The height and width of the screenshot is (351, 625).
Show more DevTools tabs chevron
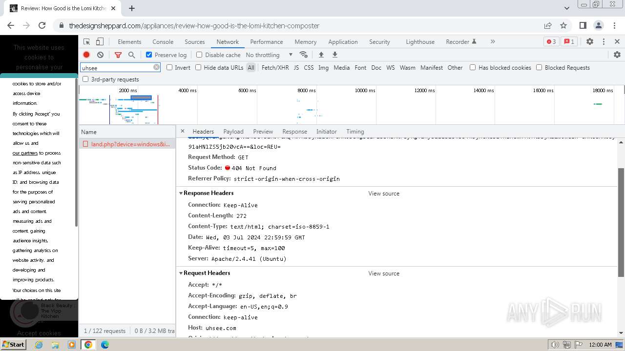coord(493,42)
